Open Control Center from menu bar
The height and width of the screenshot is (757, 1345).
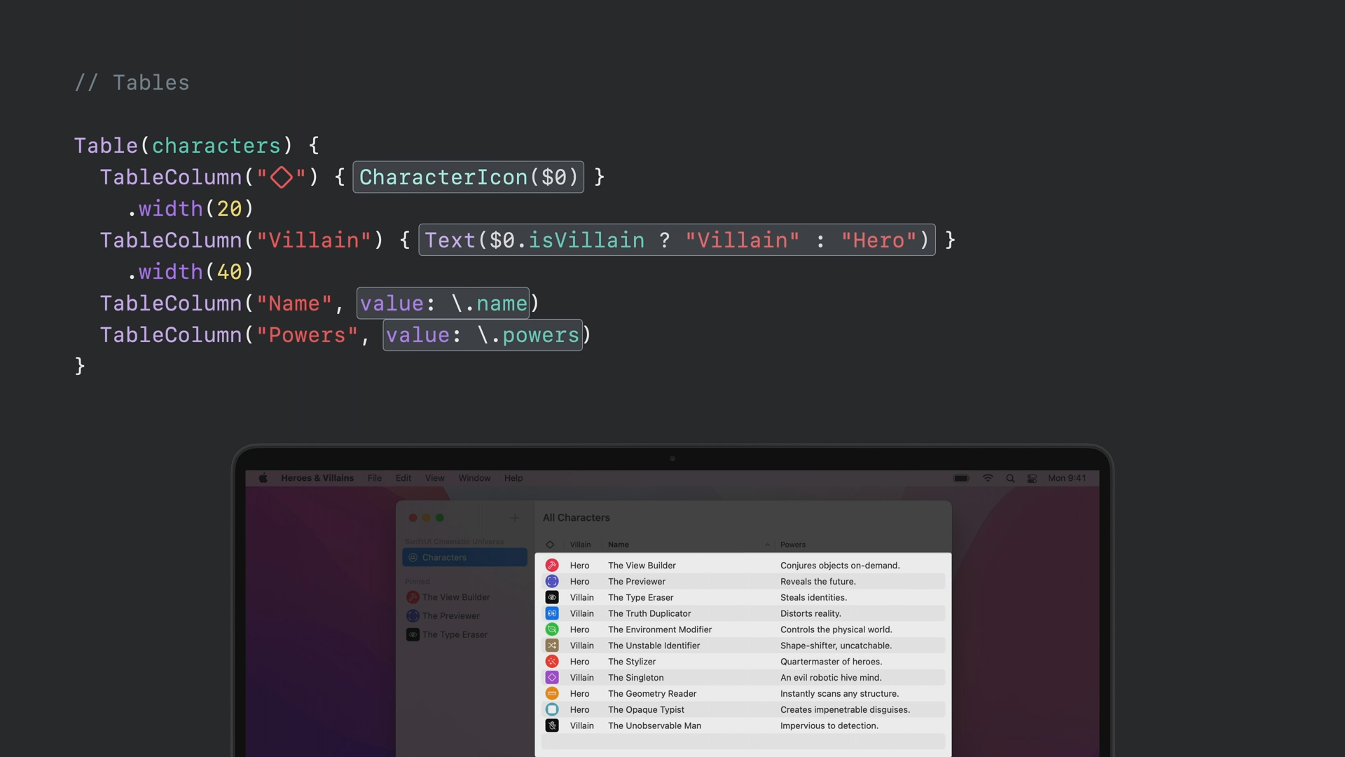(x=1032, y=478)
